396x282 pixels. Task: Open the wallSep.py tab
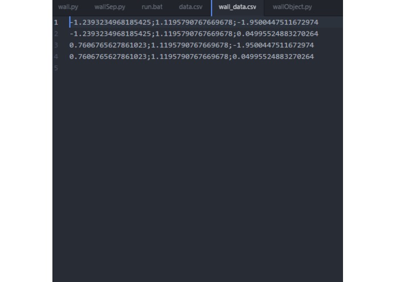click(109, 7)
